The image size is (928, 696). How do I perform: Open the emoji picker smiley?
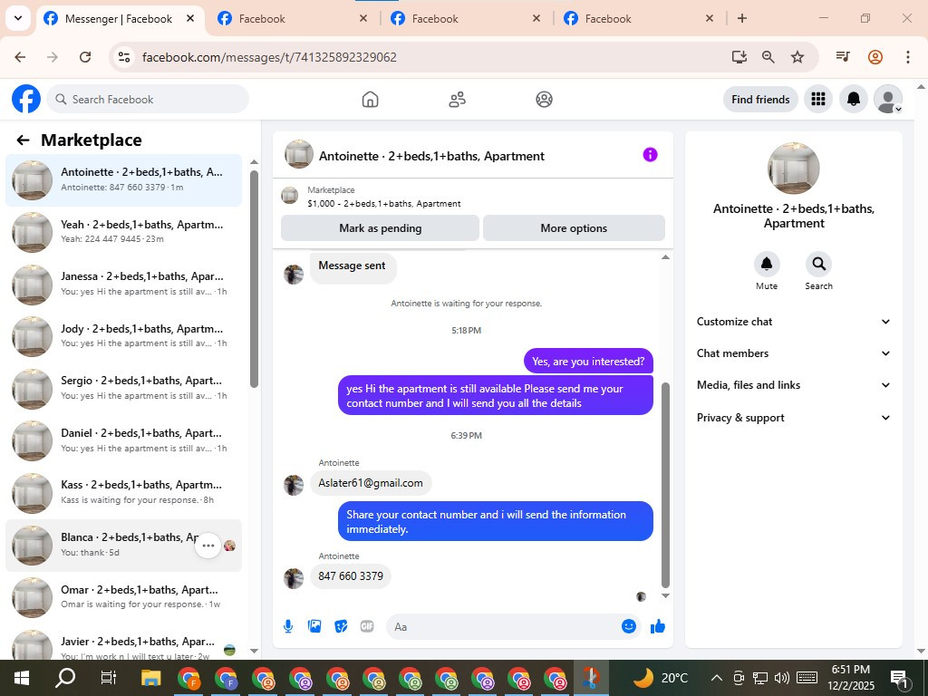tap(629, 626)
